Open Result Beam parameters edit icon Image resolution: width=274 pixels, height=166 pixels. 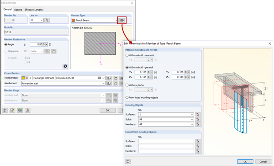tap(122, 20)
